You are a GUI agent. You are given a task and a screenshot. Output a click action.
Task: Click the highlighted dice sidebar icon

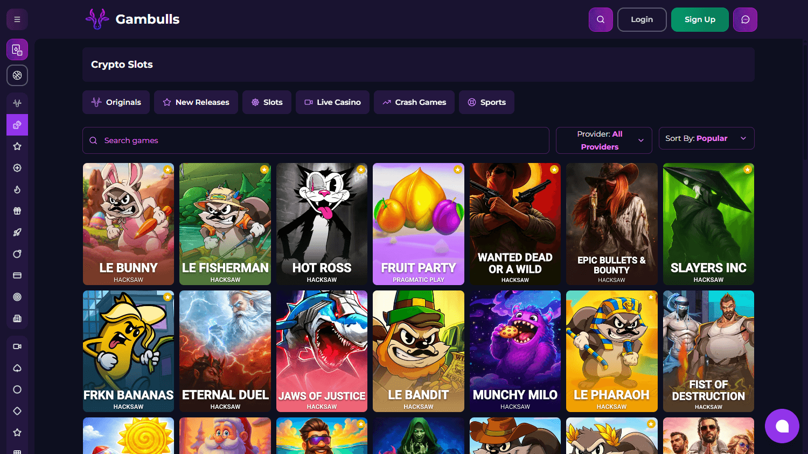point(17,125)
